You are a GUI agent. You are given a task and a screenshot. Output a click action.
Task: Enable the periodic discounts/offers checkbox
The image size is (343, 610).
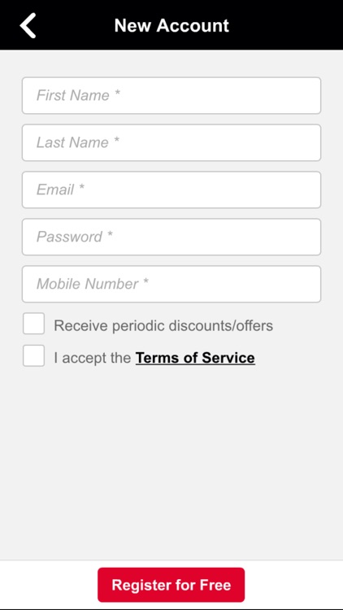[33, 323]
